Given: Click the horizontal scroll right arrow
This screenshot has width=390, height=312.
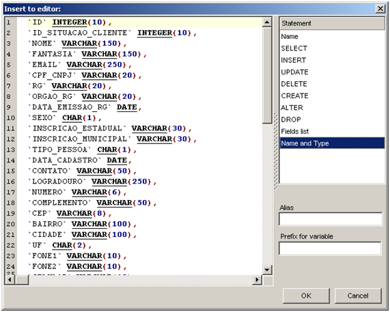Looking at the screenshot, I should coord(257,280).
